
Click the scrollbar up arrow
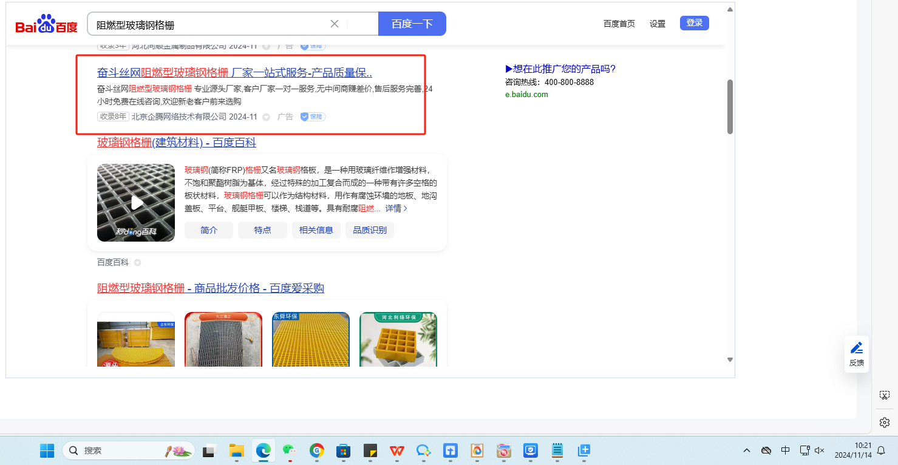click(730, 10)
